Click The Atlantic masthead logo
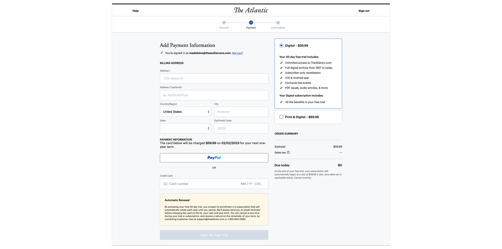 pos(251,10)
